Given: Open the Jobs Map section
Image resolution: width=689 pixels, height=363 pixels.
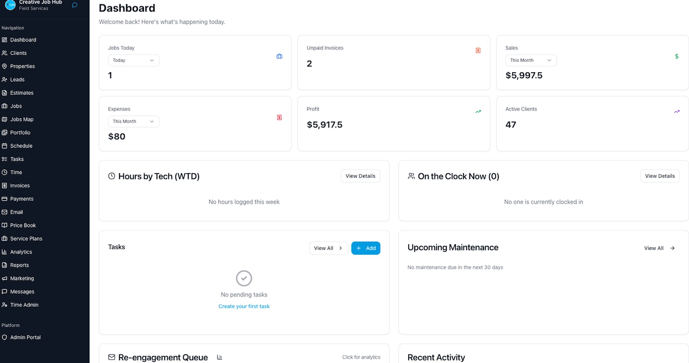Looking at the screenshot, I should click(x=23, y=119).
